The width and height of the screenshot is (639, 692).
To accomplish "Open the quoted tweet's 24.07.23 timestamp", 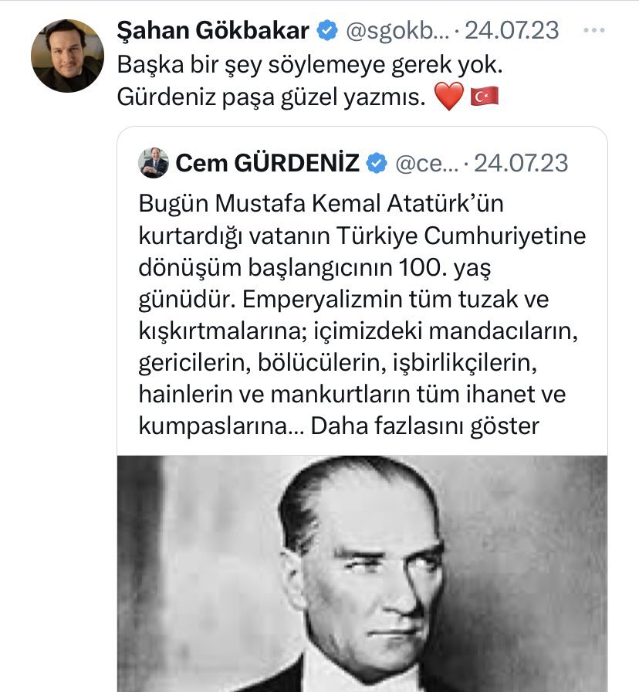I will pyautogui.click(x=521, y=163).
